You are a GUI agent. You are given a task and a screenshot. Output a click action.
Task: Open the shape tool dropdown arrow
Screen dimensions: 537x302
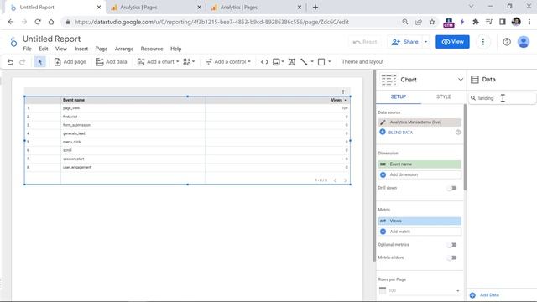[330, 62]
